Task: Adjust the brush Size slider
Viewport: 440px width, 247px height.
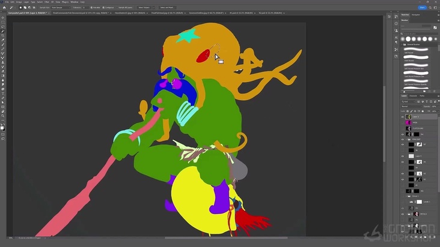Action: [417, 28]
